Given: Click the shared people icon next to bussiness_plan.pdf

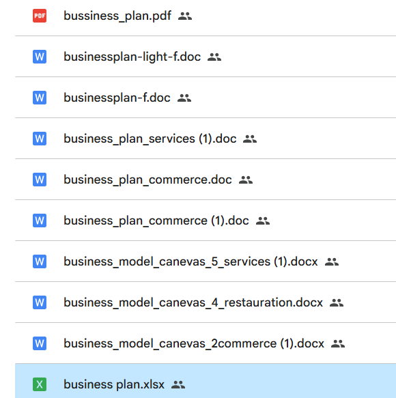Looking at the screenshot, I should coord(185,16).
